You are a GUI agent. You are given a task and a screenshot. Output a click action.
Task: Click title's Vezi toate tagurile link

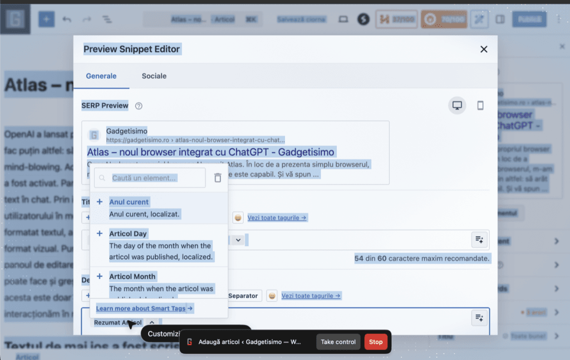tap(277, 218)
